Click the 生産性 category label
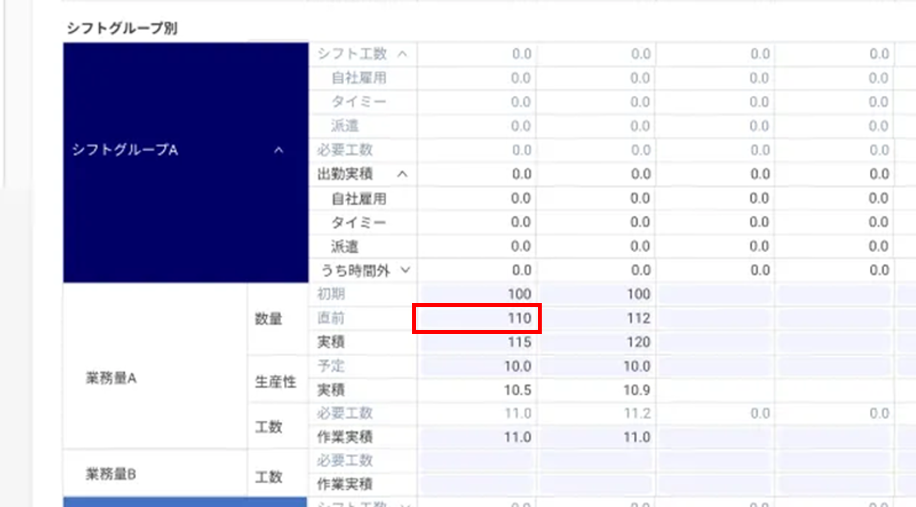The height and width of the screenshot is (507, 916). click(276, 382)
